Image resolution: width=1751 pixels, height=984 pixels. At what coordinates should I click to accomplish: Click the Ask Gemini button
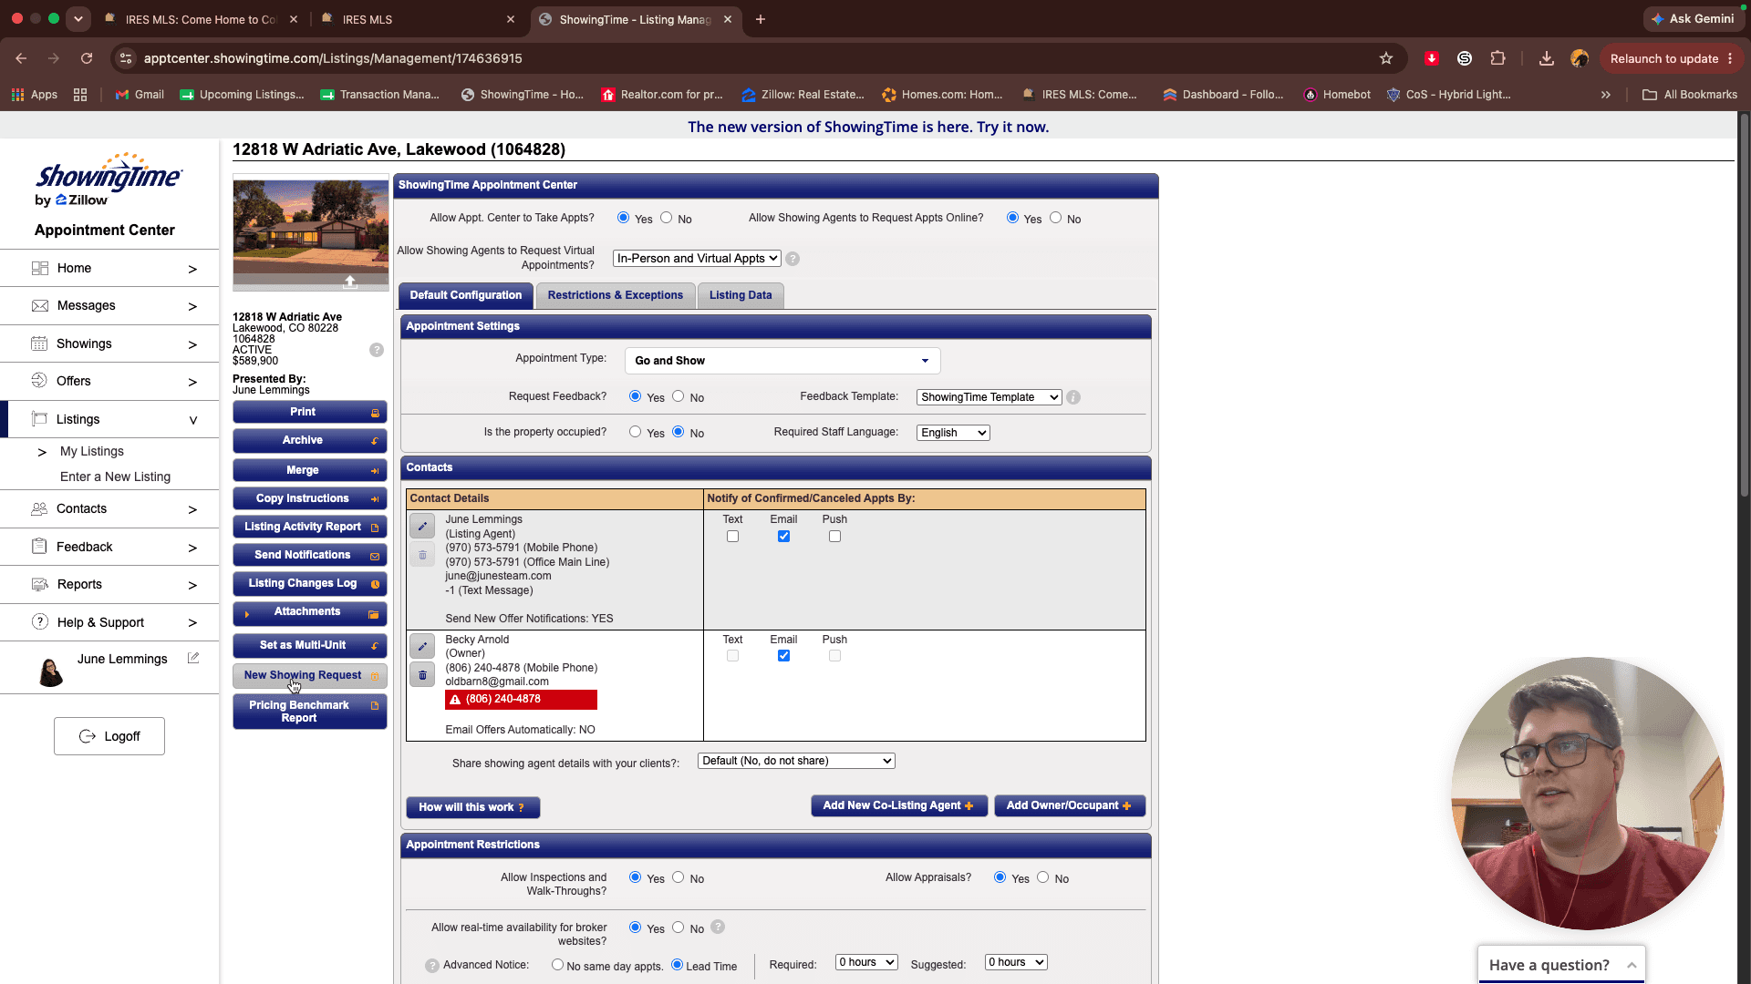point(1694,18)
